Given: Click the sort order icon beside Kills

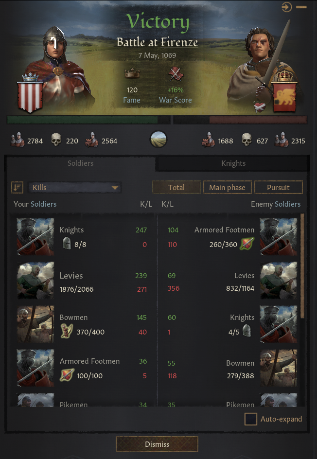Looking at the screenshot, I should pyautogui.click(x=17, y=187).
